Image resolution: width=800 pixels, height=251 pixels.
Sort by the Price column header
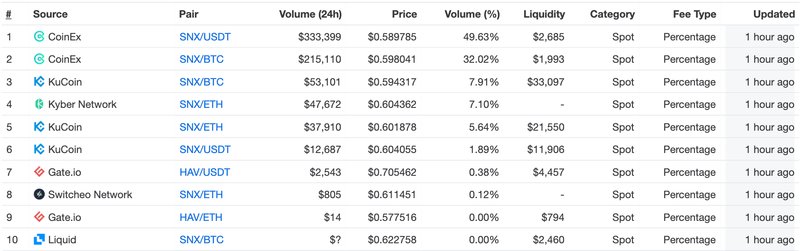(404, 14)
